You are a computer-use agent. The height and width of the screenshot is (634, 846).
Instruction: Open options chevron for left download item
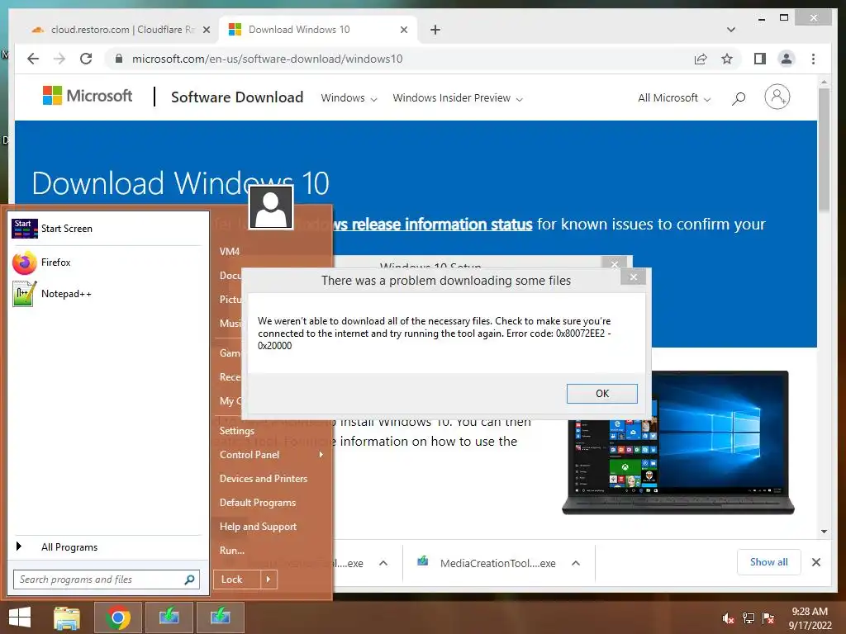pyautogui.click(x=383, y=563)
